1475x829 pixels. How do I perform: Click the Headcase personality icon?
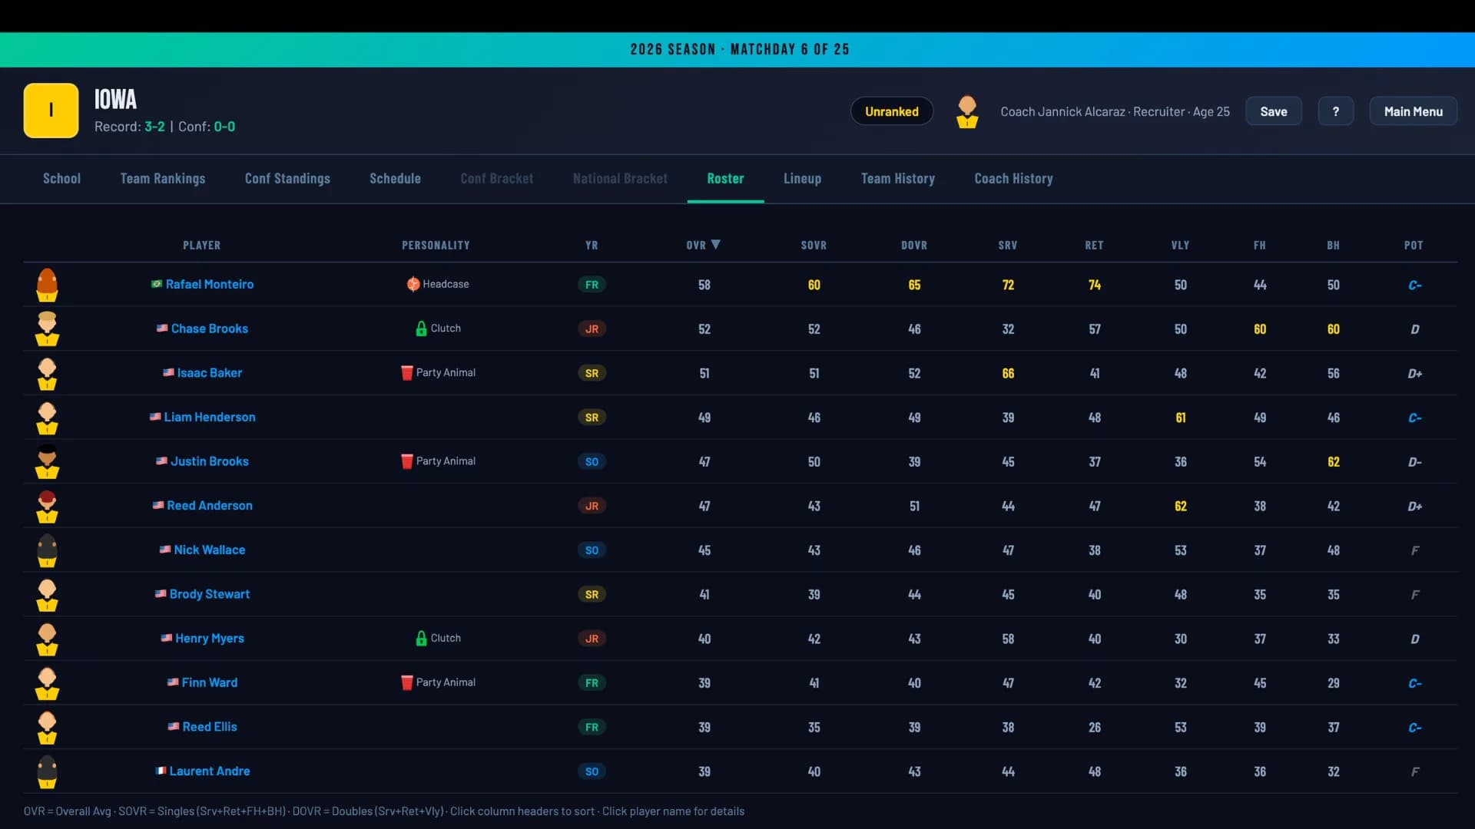(413, 284)
